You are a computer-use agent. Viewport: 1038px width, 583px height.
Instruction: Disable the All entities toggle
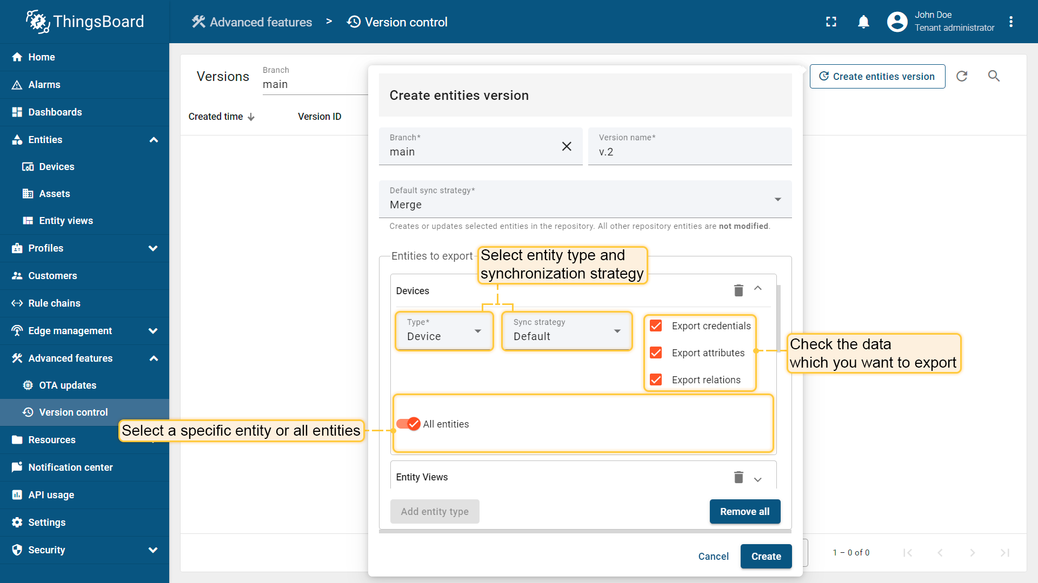409,424
